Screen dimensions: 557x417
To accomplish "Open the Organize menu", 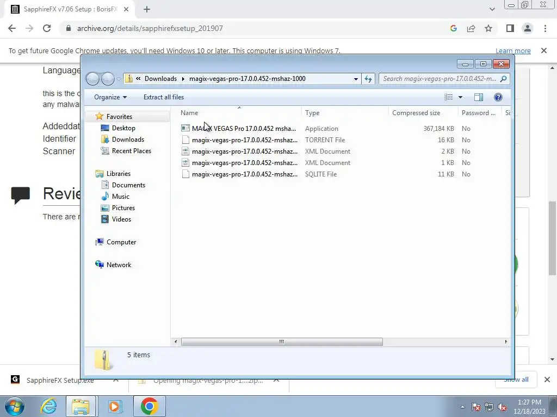I will (110, 97).
